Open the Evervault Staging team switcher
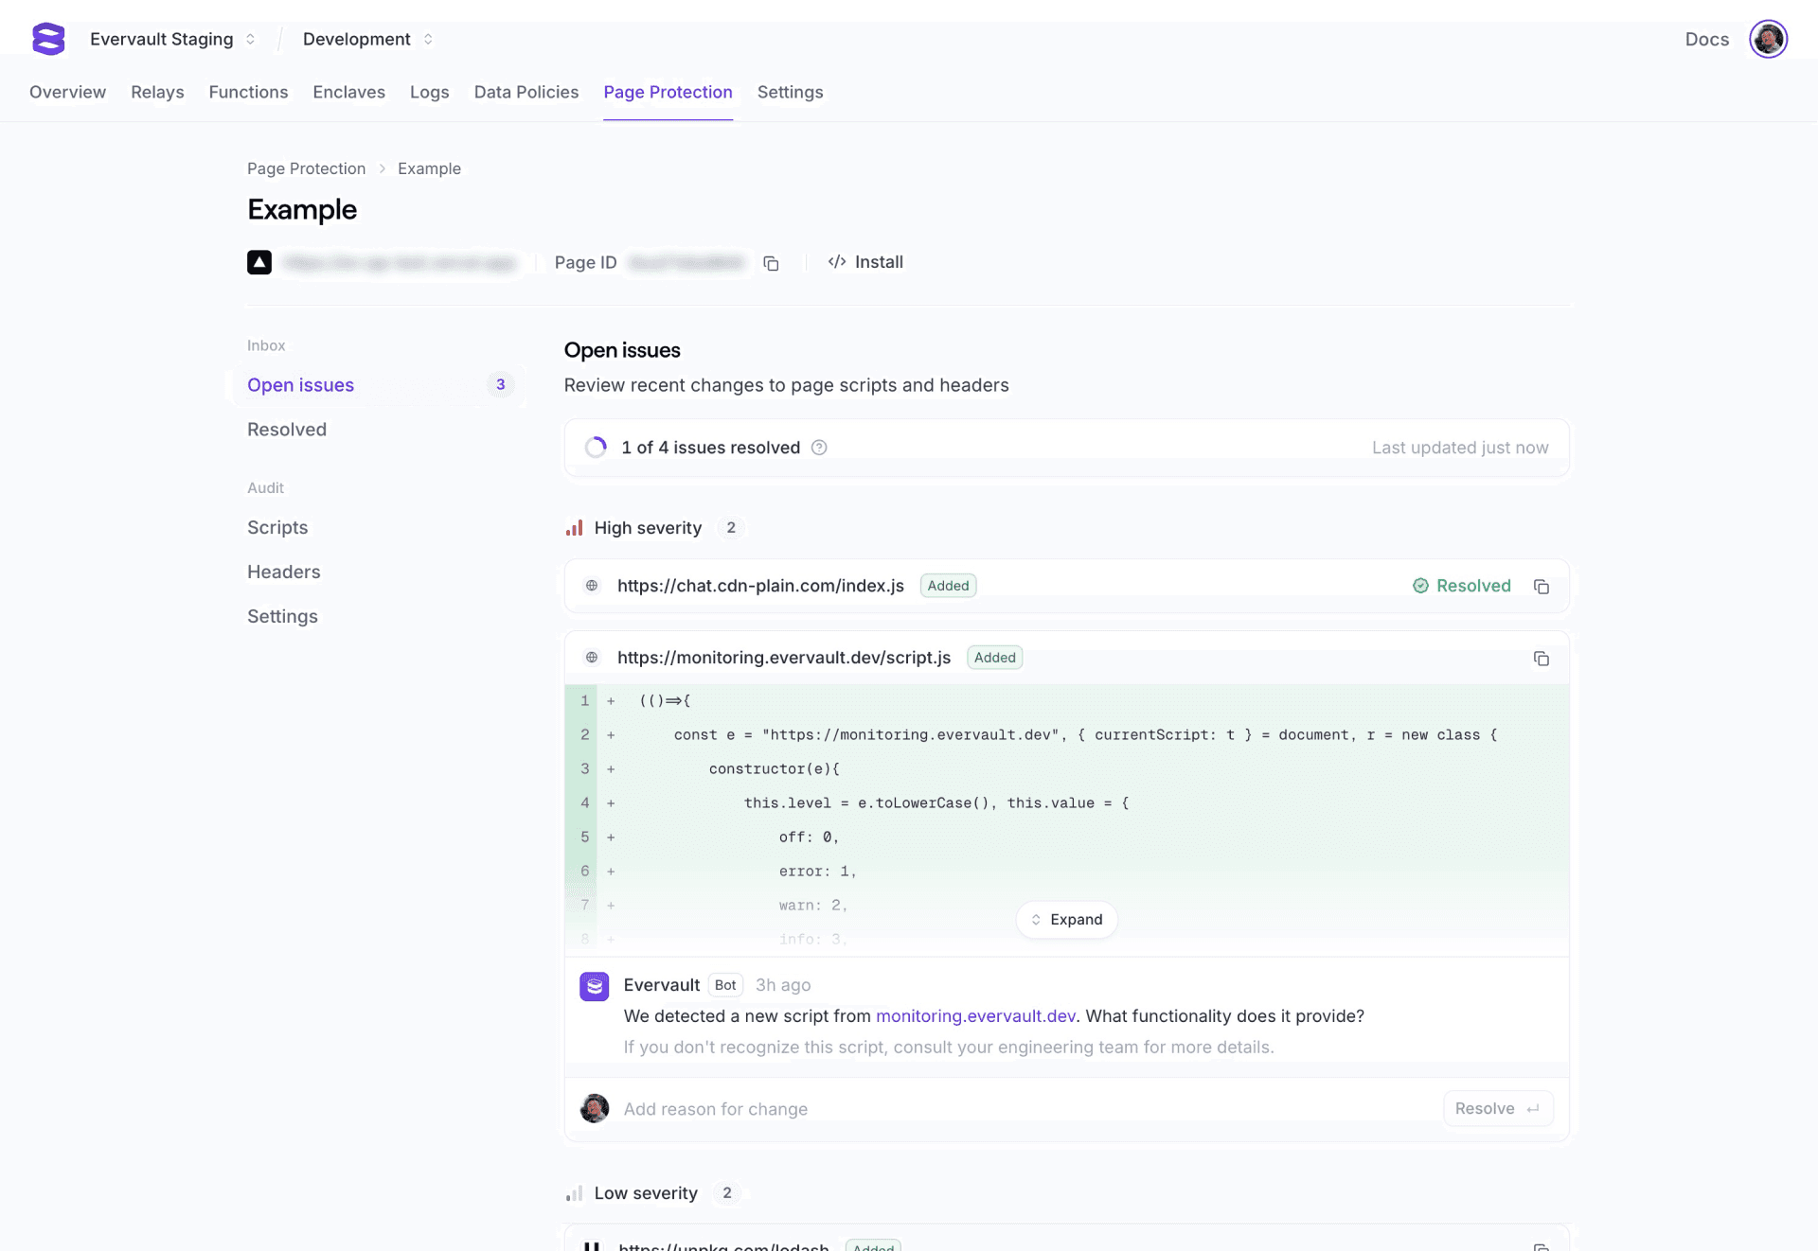The height and width of the screenshot is (1251, 1818). 172,39
